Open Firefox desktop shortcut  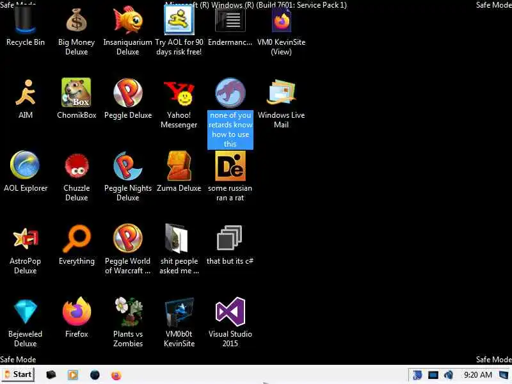pyautogui.click(x=76, y=312)
